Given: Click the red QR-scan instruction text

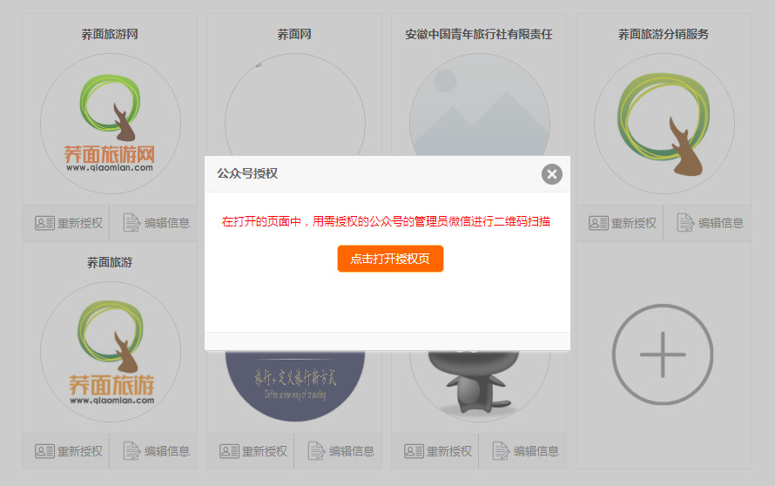Looking at the screenshot, I should 386,221.
